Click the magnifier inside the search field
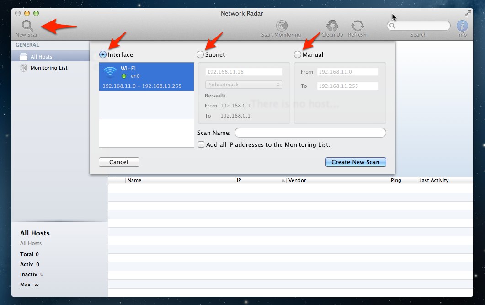The image size is (485, 305). click(x=392, y=26)
